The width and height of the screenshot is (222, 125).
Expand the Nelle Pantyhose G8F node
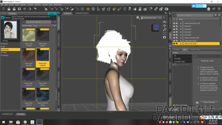coord(181,38)
